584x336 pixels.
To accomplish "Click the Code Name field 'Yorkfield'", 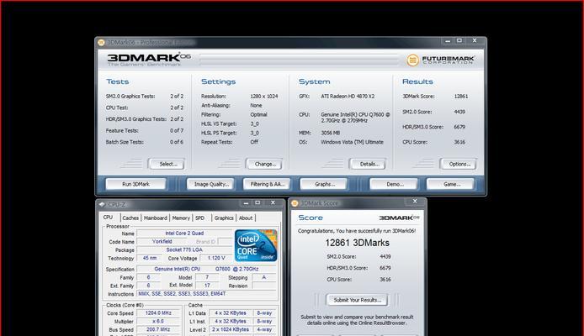I will (x=162, y=242).
